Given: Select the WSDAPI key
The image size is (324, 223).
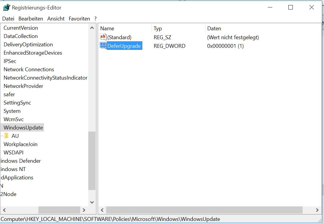Looking at the screenshot, I should 13,152.
